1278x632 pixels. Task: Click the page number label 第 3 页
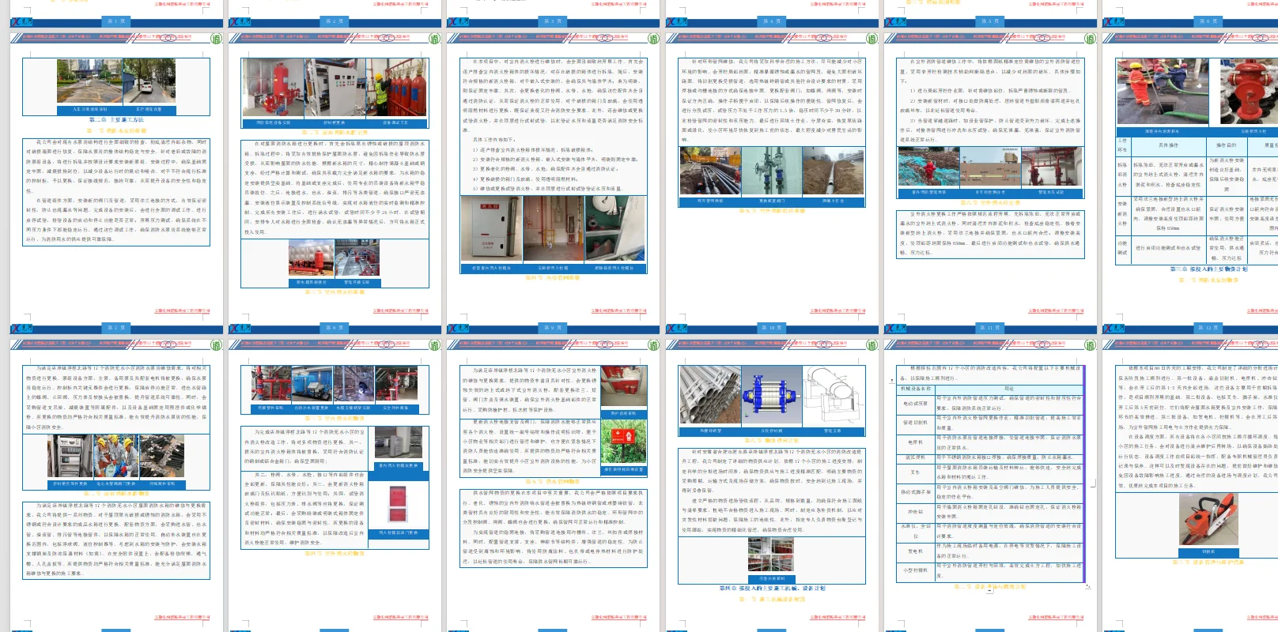552,21
